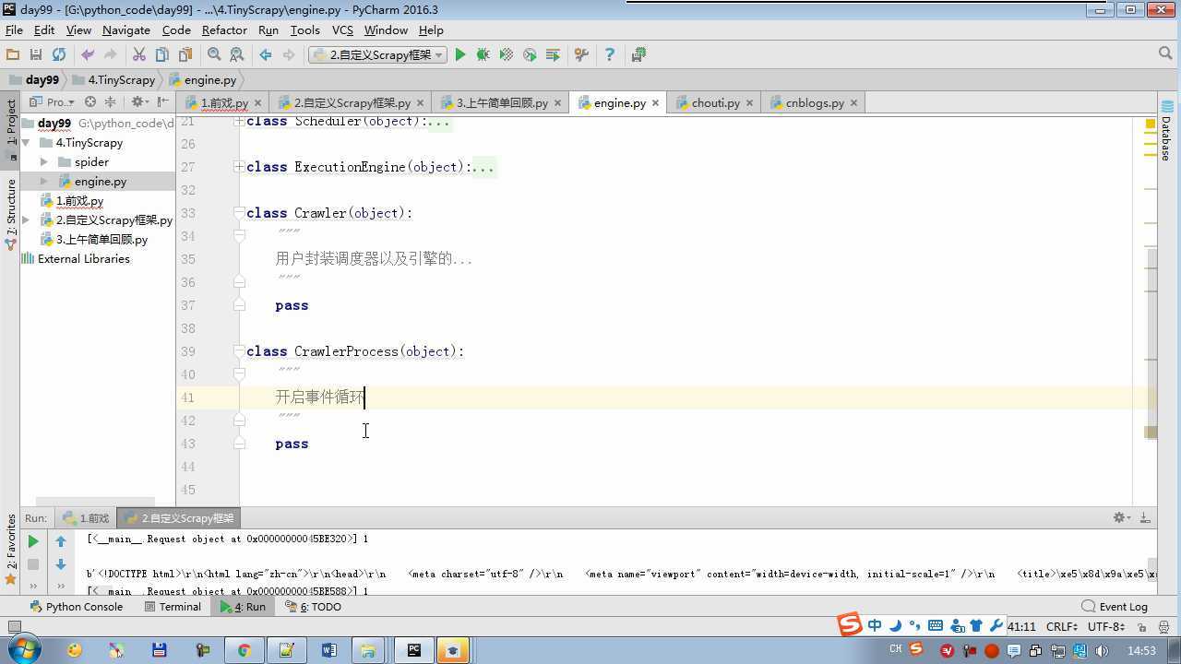Select the 1.前戏 run tab
The image size is (1181, 664).
(86, 518)
